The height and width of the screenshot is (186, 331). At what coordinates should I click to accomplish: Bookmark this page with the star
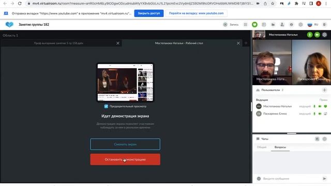click(273, 4)
